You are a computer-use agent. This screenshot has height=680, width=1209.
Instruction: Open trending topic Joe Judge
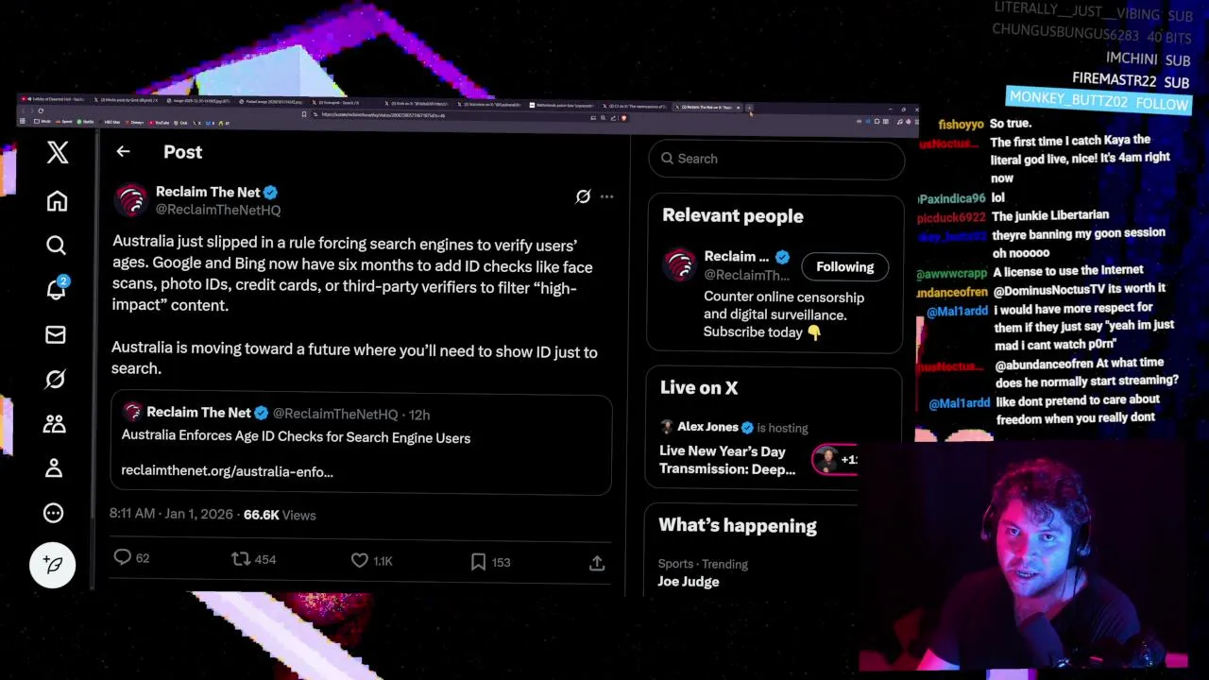click(689, 582)
